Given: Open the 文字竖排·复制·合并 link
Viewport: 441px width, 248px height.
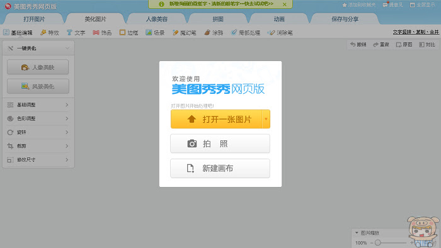Looking at the screenshot, I should [416, 32].
